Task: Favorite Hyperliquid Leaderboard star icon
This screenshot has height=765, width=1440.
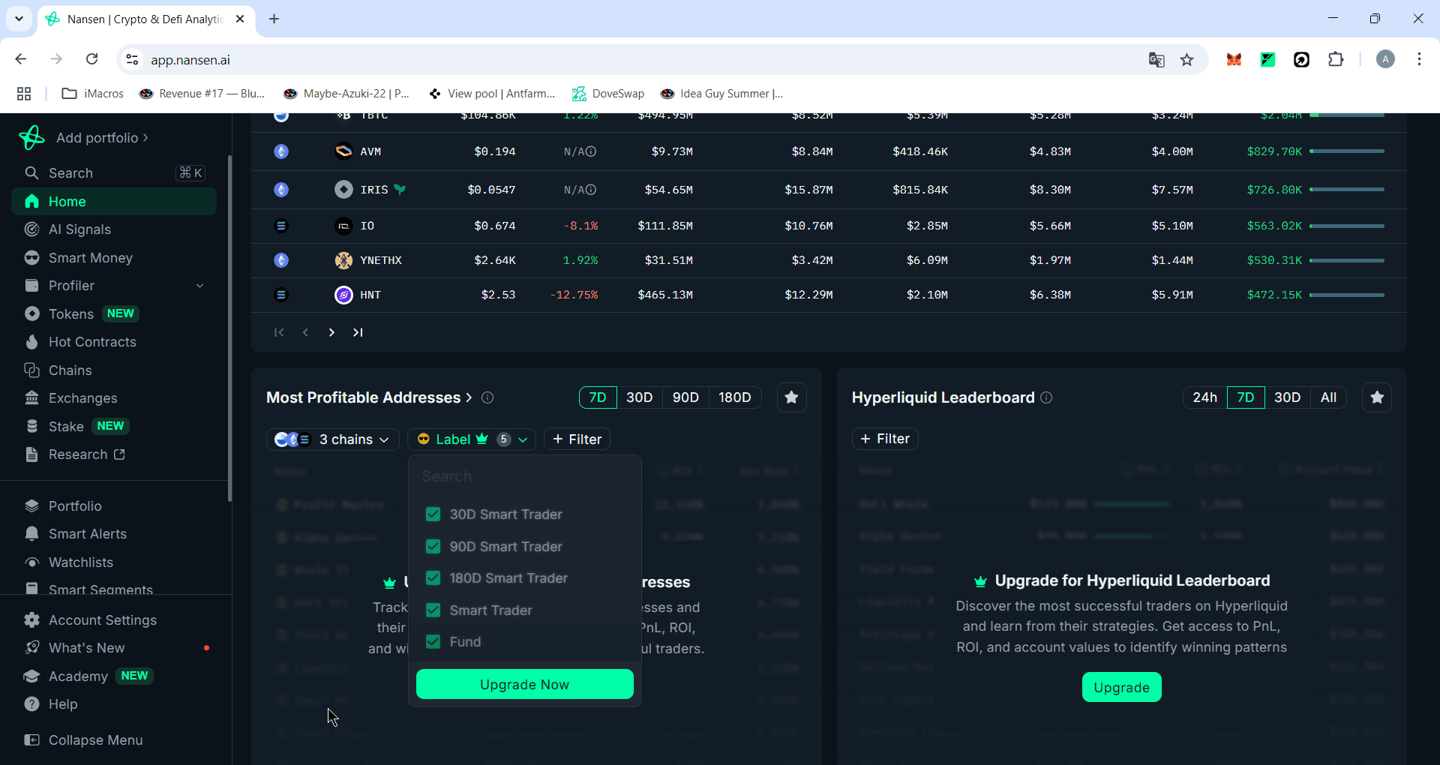Action: [1377, 397]
